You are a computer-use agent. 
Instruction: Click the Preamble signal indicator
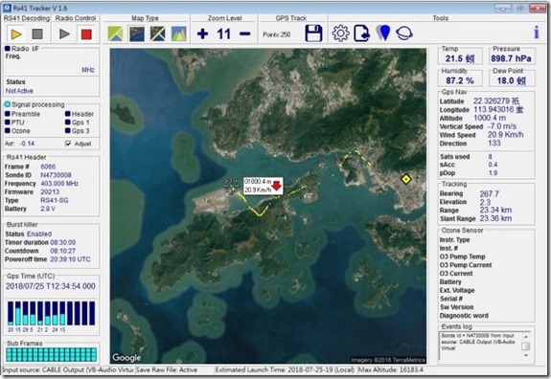point(8,114)
